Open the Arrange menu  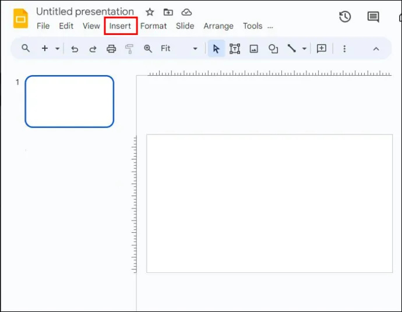click(x=218, y=26)
